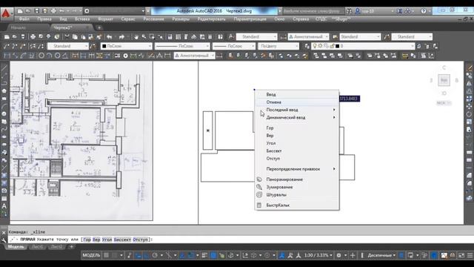The width and height of the screenshot is (474, 267).
Task: Click the command line close X
Action: (4, 233)
